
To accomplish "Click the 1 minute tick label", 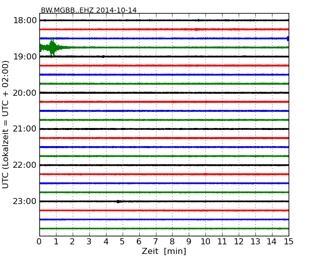I will (56, 242).
